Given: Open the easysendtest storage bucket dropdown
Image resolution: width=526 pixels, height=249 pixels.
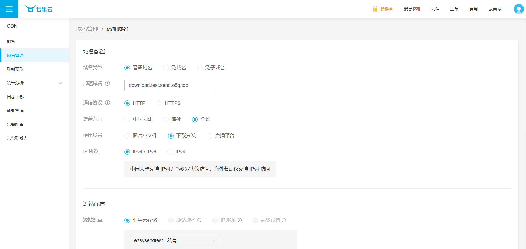Looking at the screenshot, I should click(x=175, y=241).
